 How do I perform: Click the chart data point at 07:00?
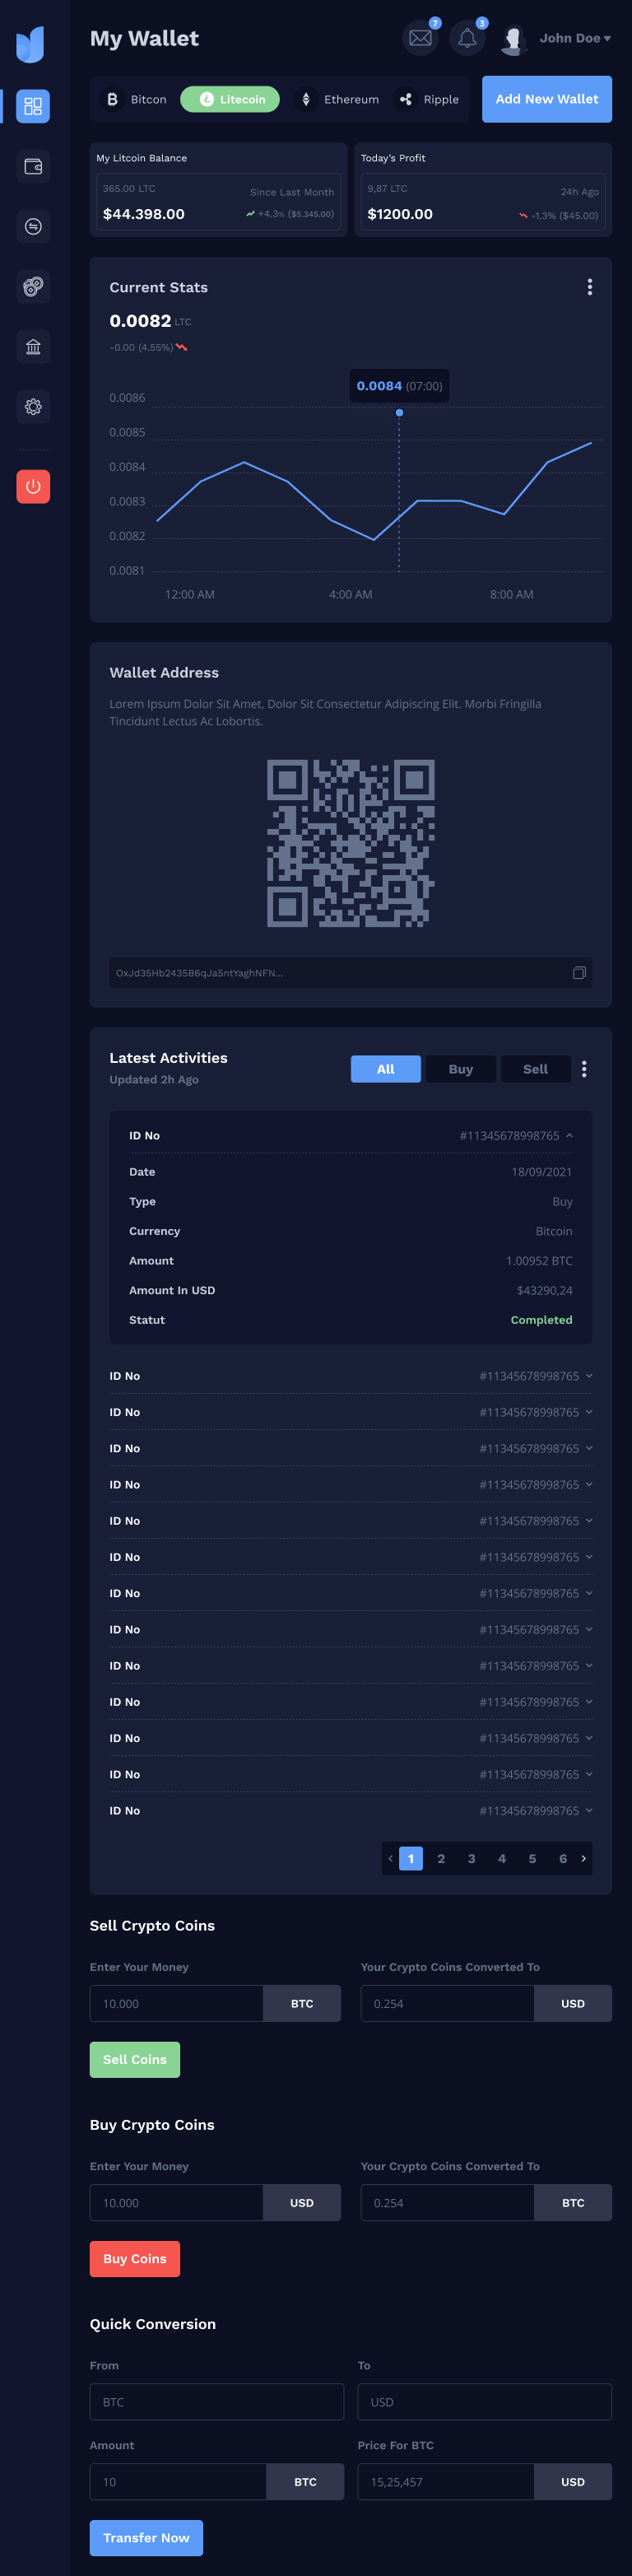(x=399, y=412)
